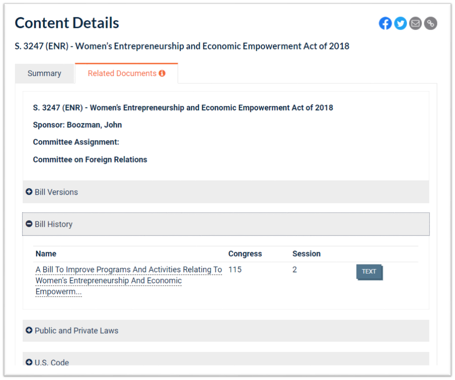Image resolution: width=455 pixels, height=380 pixels.
Task: Click the plus icon beside Public and Private Laws
Action: pos(29,331)
